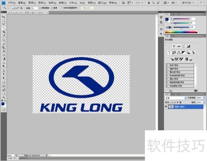207x161 pixels.
Task: Expand the 色相/饱和度 presets group
Action: tap(167, 76)
